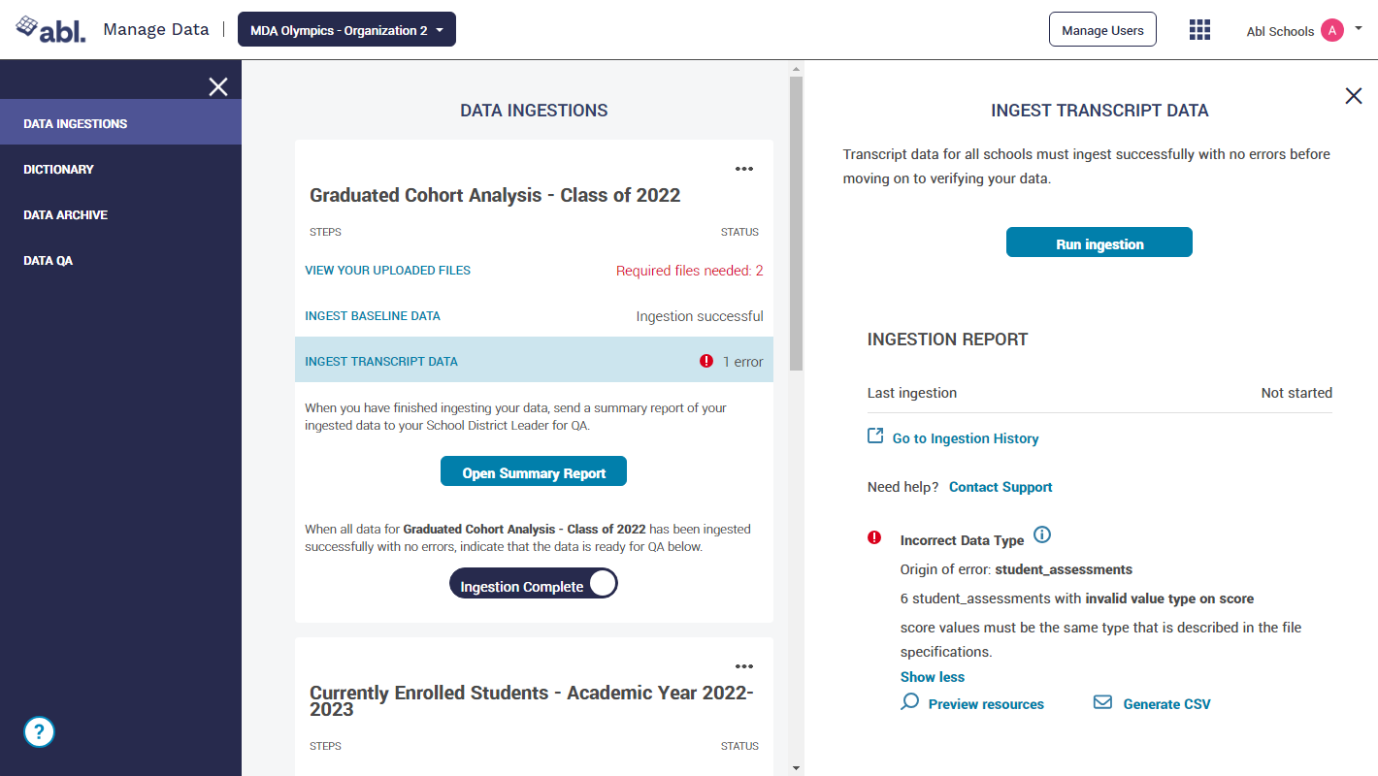
Task: Click the Generate CSV envelope icon
Action: pyautogui.click(x=1102, y=702)
